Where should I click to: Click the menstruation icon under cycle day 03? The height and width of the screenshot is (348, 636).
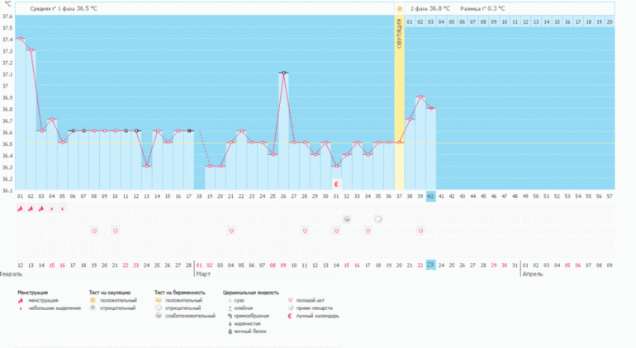[x=41, y=209]
